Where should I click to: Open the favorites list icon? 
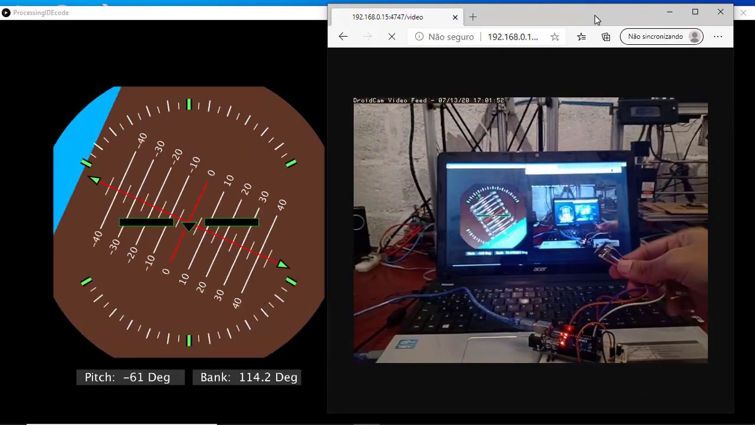(581, 37)
